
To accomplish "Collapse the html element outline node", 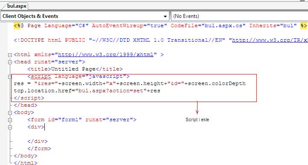I will (x=10, y=55).
